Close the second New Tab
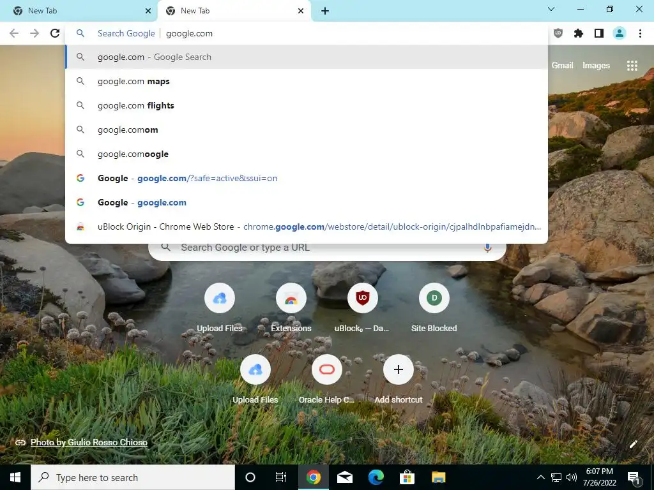This screenshot has width=654, height=490. tap(301, 11)
